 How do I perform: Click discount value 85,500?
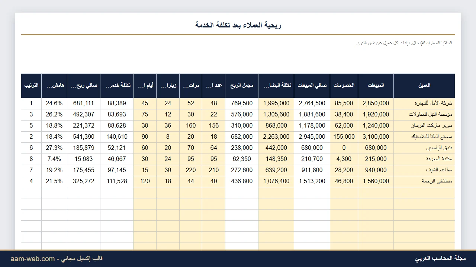pos(344,103)
